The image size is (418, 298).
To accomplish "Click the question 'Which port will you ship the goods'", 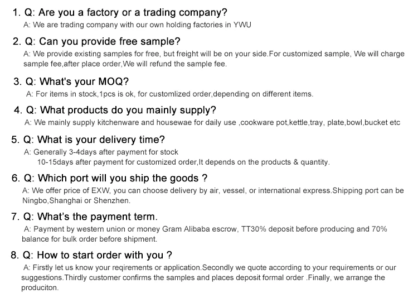I will 109,178.
